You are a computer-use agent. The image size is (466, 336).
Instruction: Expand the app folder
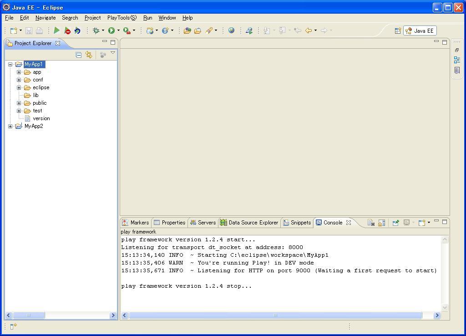19,72
